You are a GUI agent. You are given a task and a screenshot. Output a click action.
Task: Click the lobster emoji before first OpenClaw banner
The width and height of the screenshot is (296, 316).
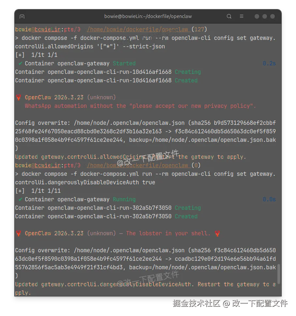pos(19,97)
